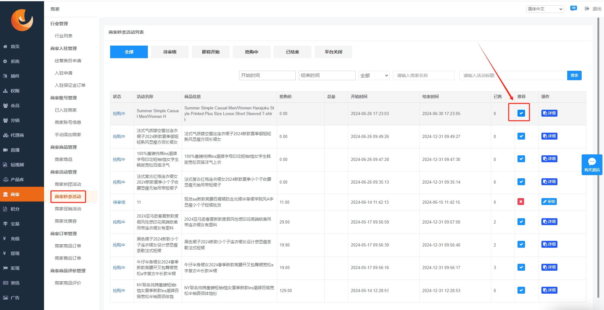Click 审核 edit button for activity 11
Image resolution: width=604 pixels, height=310 pixels.
pos(549,202)
